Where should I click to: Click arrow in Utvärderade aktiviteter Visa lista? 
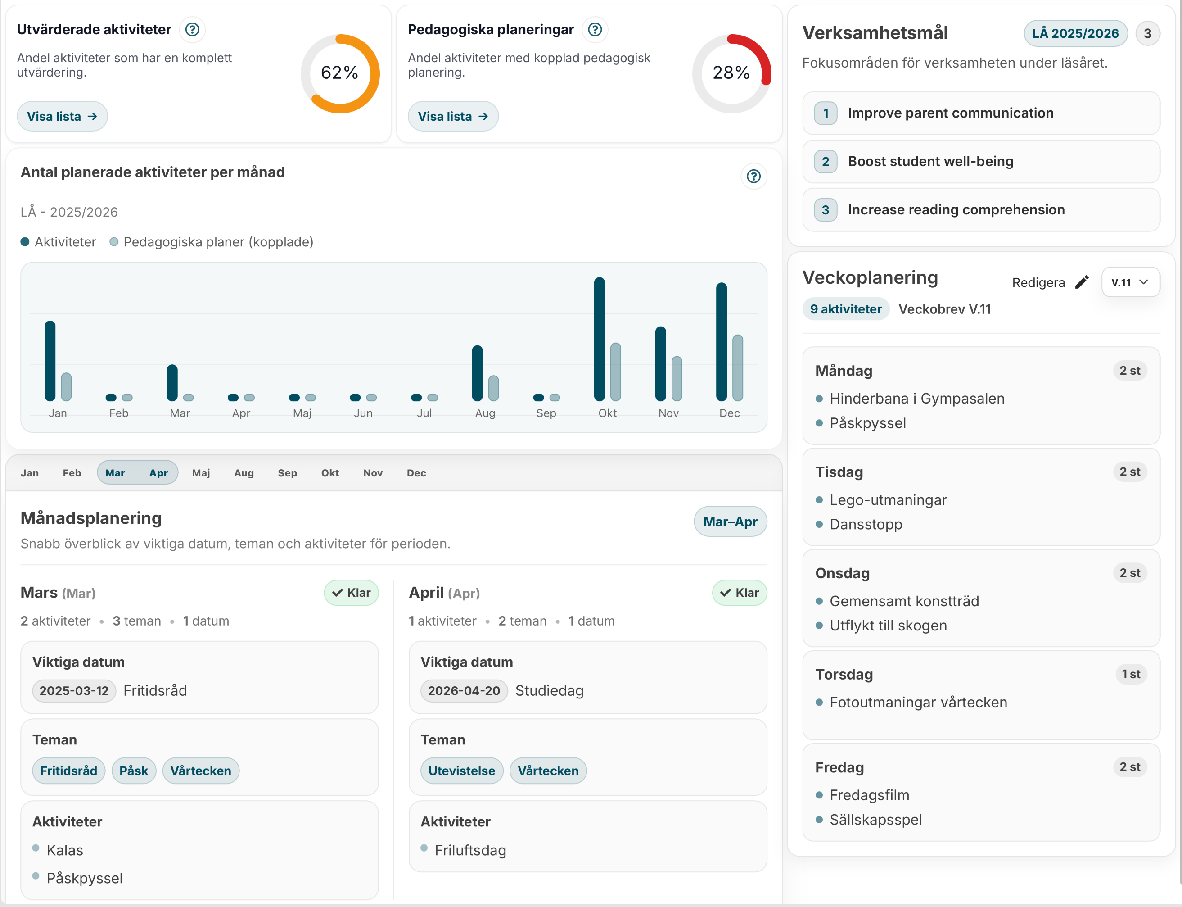click(92, 116)
